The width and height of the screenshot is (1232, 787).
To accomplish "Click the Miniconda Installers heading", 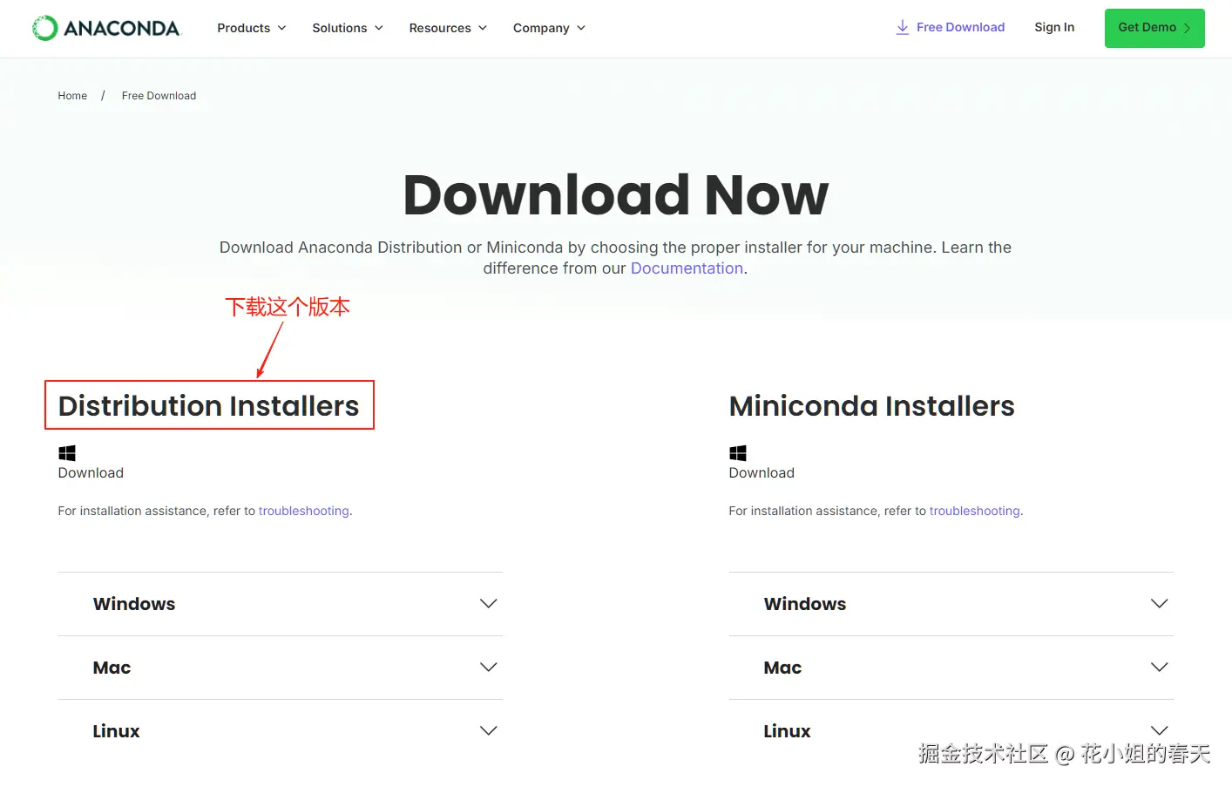I will tap(871, 406).
